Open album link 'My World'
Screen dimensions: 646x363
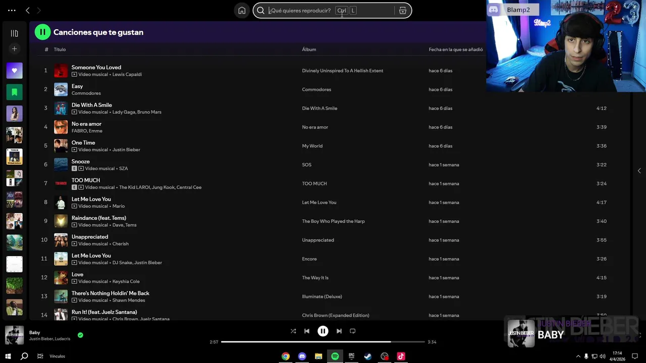coord(312,146)
